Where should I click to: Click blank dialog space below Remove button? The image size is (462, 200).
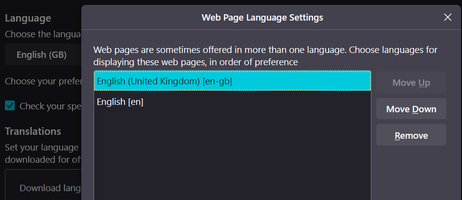click(x=411, y=172)
